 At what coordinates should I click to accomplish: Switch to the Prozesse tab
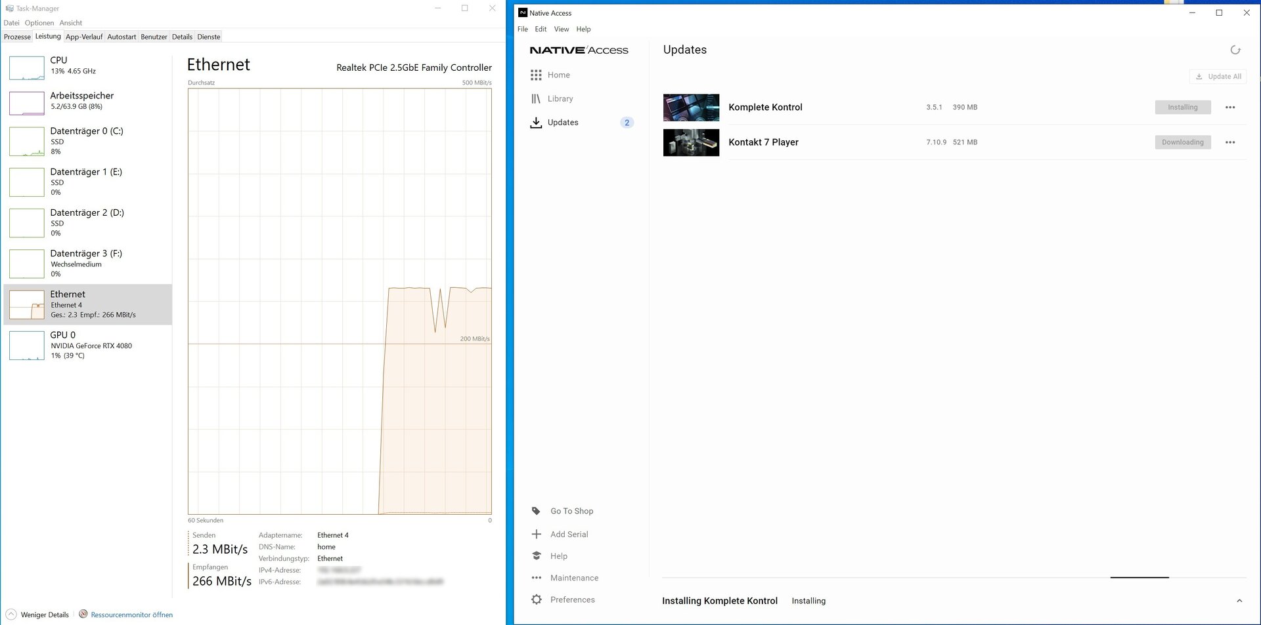pyautogui.click(x=17, y=37)
